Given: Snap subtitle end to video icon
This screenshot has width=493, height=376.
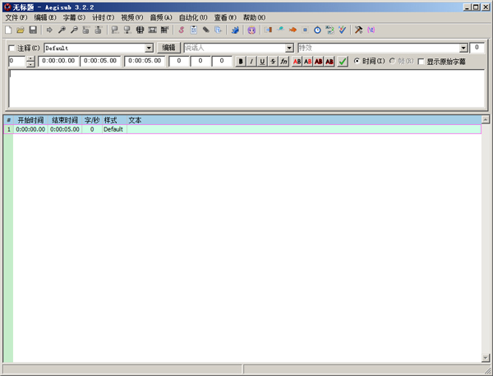Looking at the screenshot, I should [x=127, y=30].
